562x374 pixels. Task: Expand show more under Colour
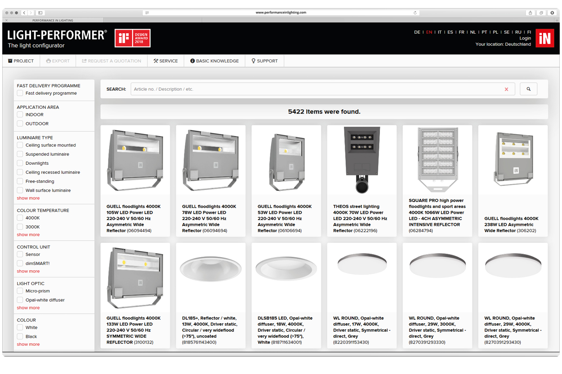(x=28, y=344)
